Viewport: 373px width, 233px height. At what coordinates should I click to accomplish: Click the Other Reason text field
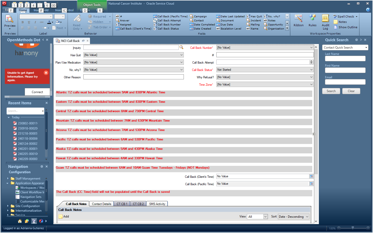pos(133,77)
